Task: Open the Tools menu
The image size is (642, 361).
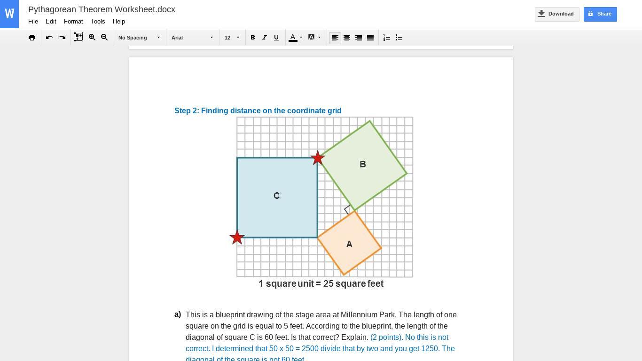Action: [98, 22]
